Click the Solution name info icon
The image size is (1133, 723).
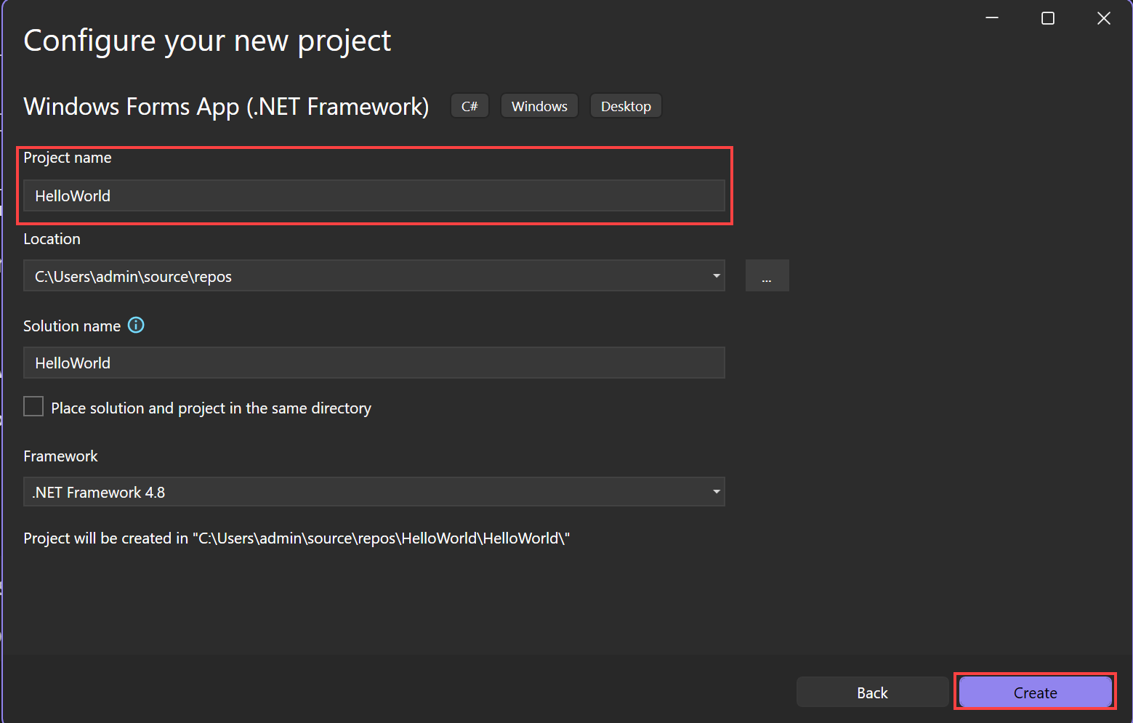[x=136, y=325]
